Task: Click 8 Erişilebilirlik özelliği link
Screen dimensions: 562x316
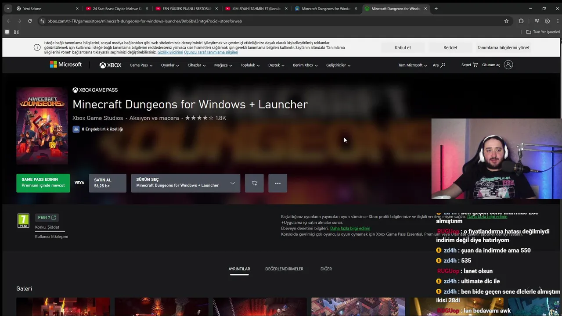Action: pos(102,129)
